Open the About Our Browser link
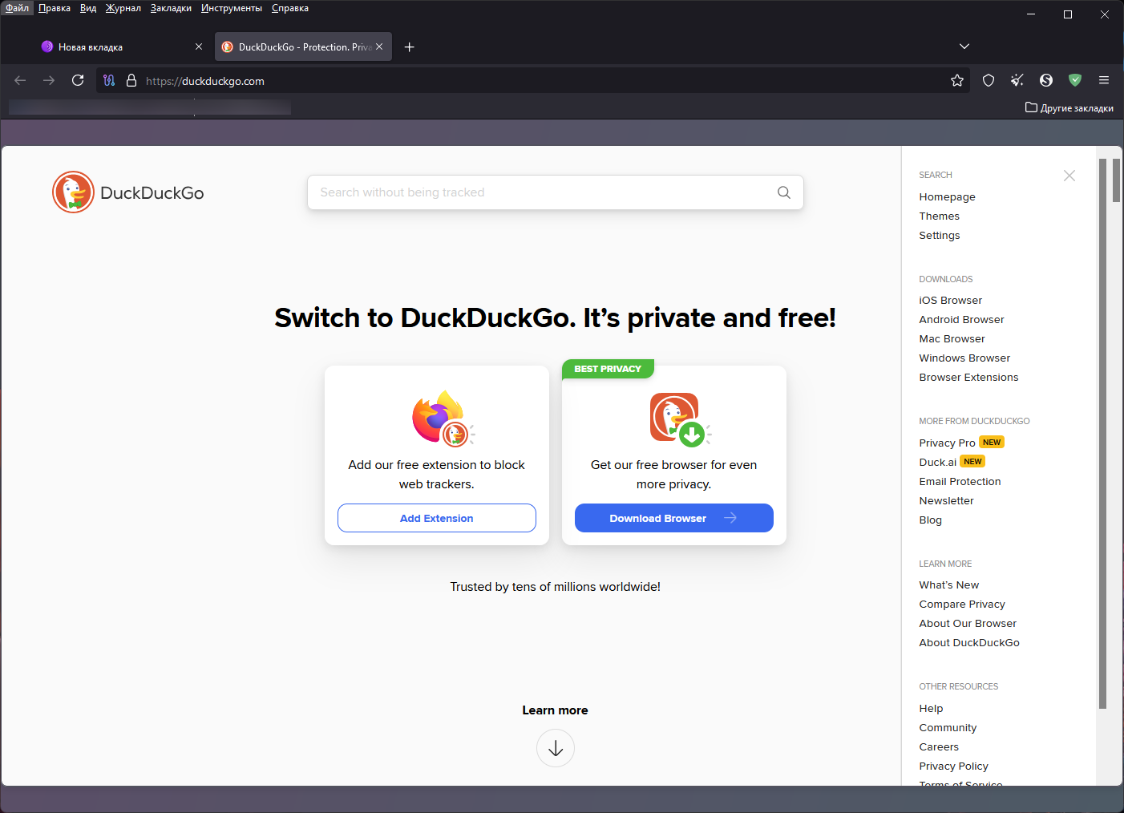 [x=968, y=624]
